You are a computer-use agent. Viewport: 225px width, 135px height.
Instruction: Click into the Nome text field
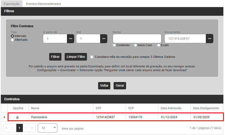(137, 39)
